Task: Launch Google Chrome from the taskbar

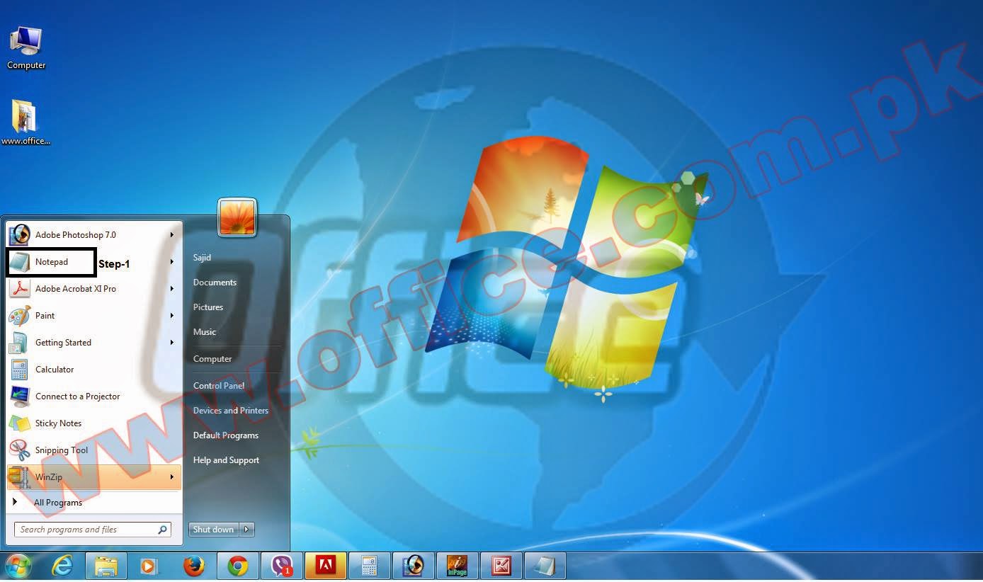Action: tap(237, 566)
